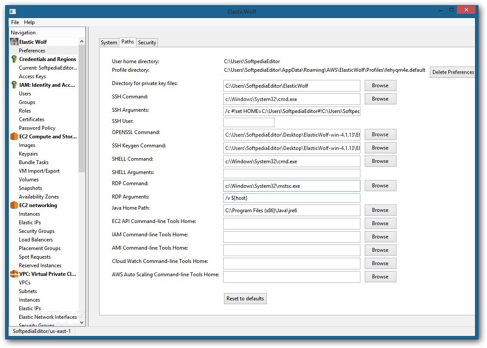Click the Credentials and Regions key icon
The height and width of the screenshot is (348, 487).
pyautogui.click(x=14, y=59)
